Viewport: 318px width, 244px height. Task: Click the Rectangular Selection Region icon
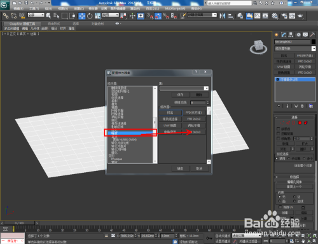[64, 16]
